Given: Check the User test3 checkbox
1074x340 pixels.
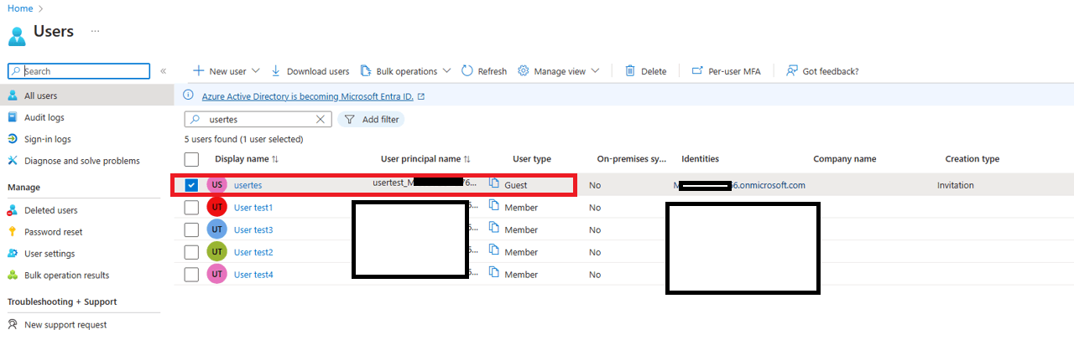Looking at the screenshot, I should click(191, 229).
